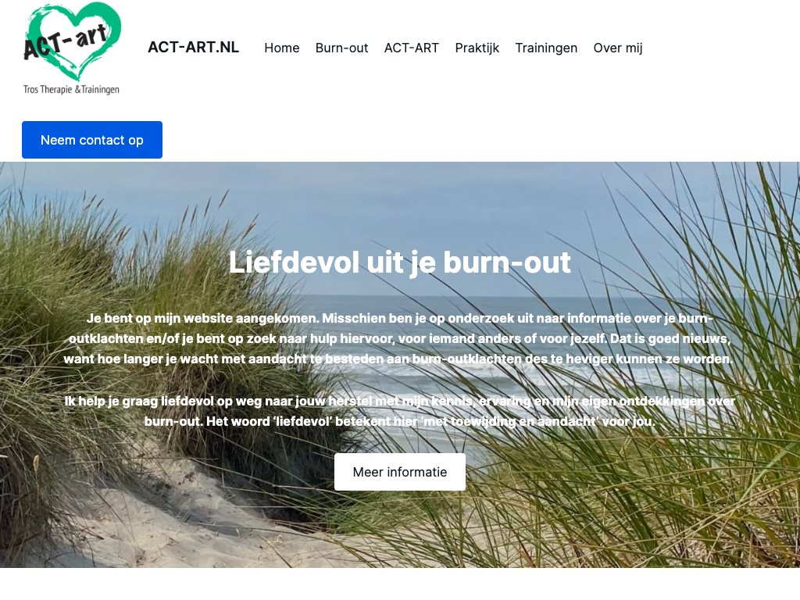Open the Over mij menu item
Viewport: 800px width, 600px height.
click(x=618, y=48)
